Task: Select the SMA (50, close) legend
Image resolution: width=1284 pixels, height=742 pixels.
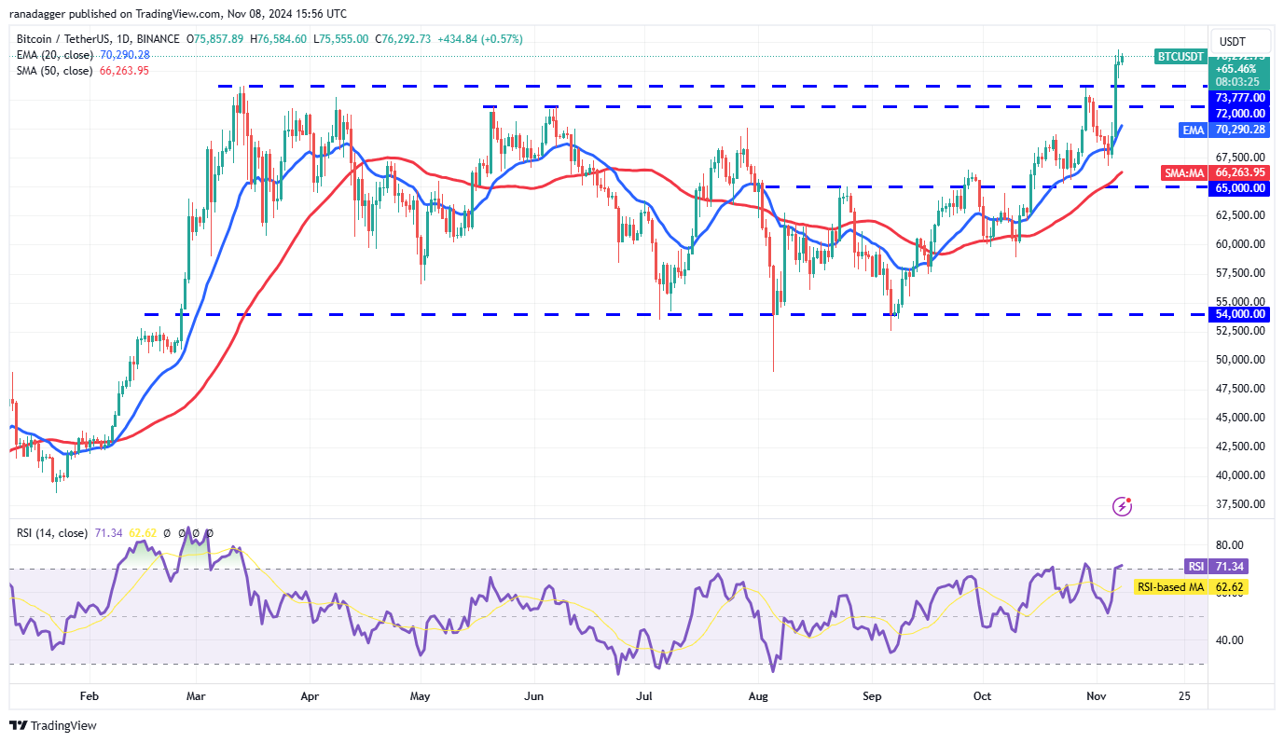Action: tap(54, 71)
